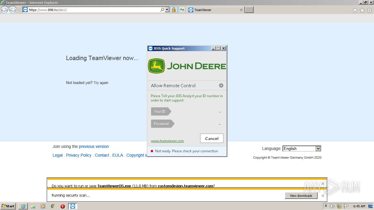Click the volume speaker tray icon
The image size is (374, 210).
(332, 206)
